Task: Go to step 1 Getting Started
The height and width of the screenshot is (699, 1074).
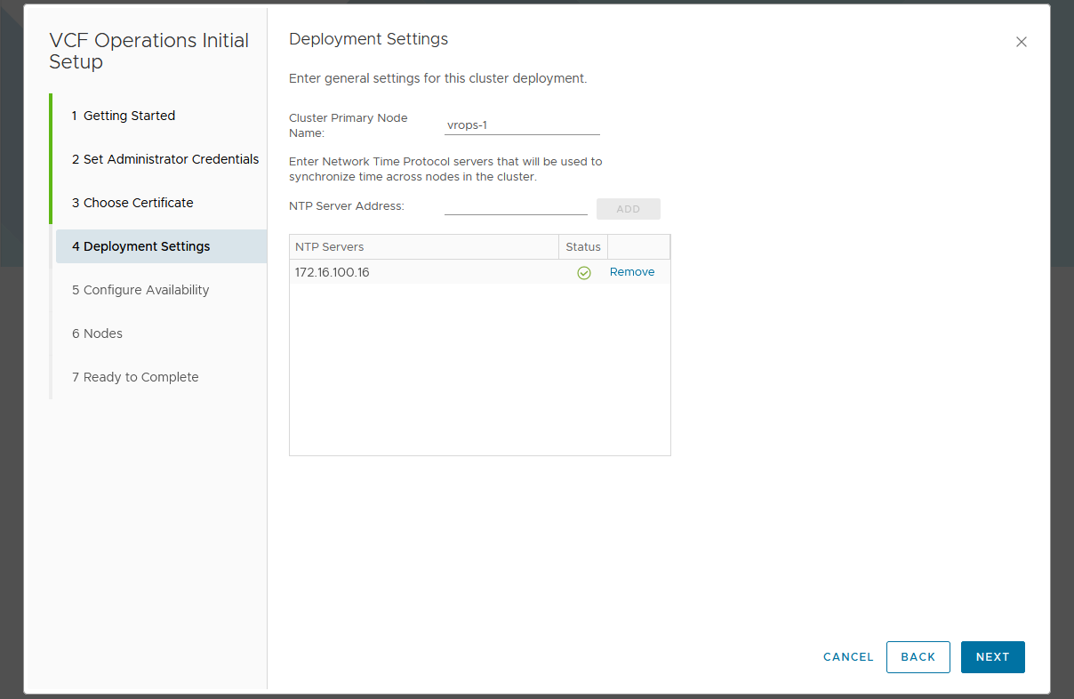Action: coord(124,116)
